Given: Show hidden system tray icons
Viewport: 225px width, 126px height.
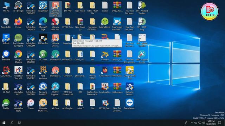Looking at the screenshot, I should pyautogui.click(x=192, y=123).
